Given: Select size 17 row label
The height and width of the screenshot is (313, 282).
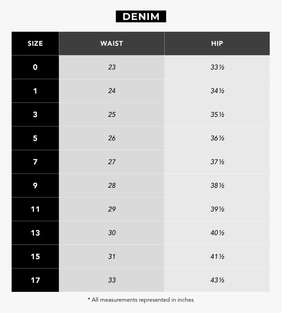Looking at the screenshot, I should point(35,280).
